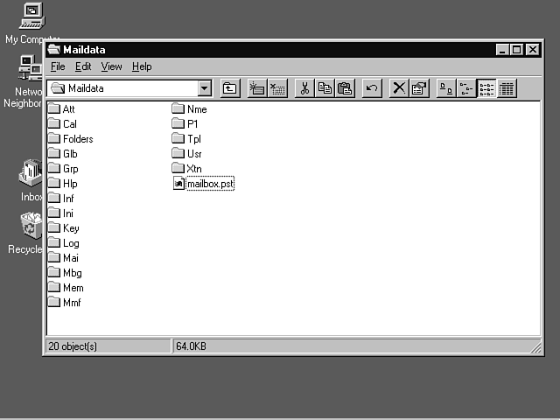Enable the Details view
Image resolution: width=560 pixels, height=420 pixels.
507,88
